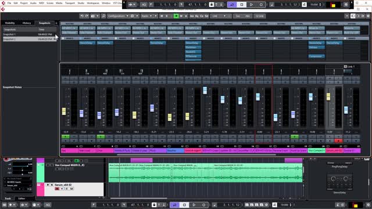Viewport: 372px width, 209px height.
Task: Click the yellow fader handle of the Serum_x64 channel
Action: 328,96
